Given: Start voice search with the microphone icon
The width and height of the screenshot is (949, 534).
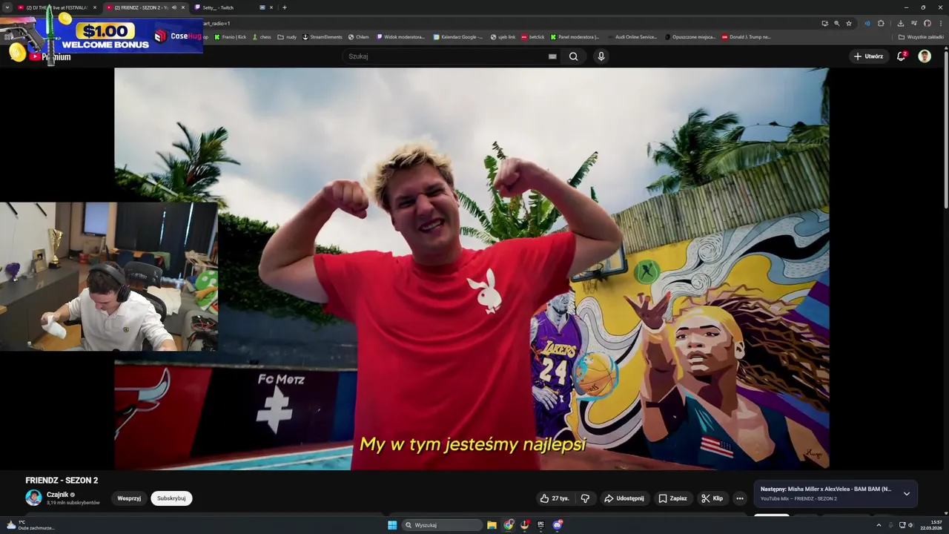Looking at the screenshot, I should click(x=601, y=56).
